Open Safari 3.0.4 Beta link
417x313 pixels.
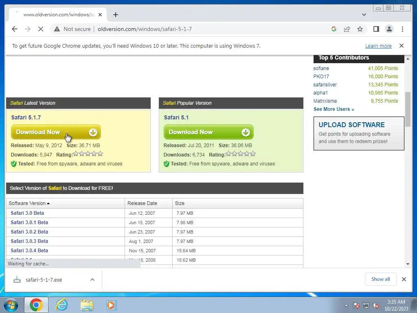[29, 250]
